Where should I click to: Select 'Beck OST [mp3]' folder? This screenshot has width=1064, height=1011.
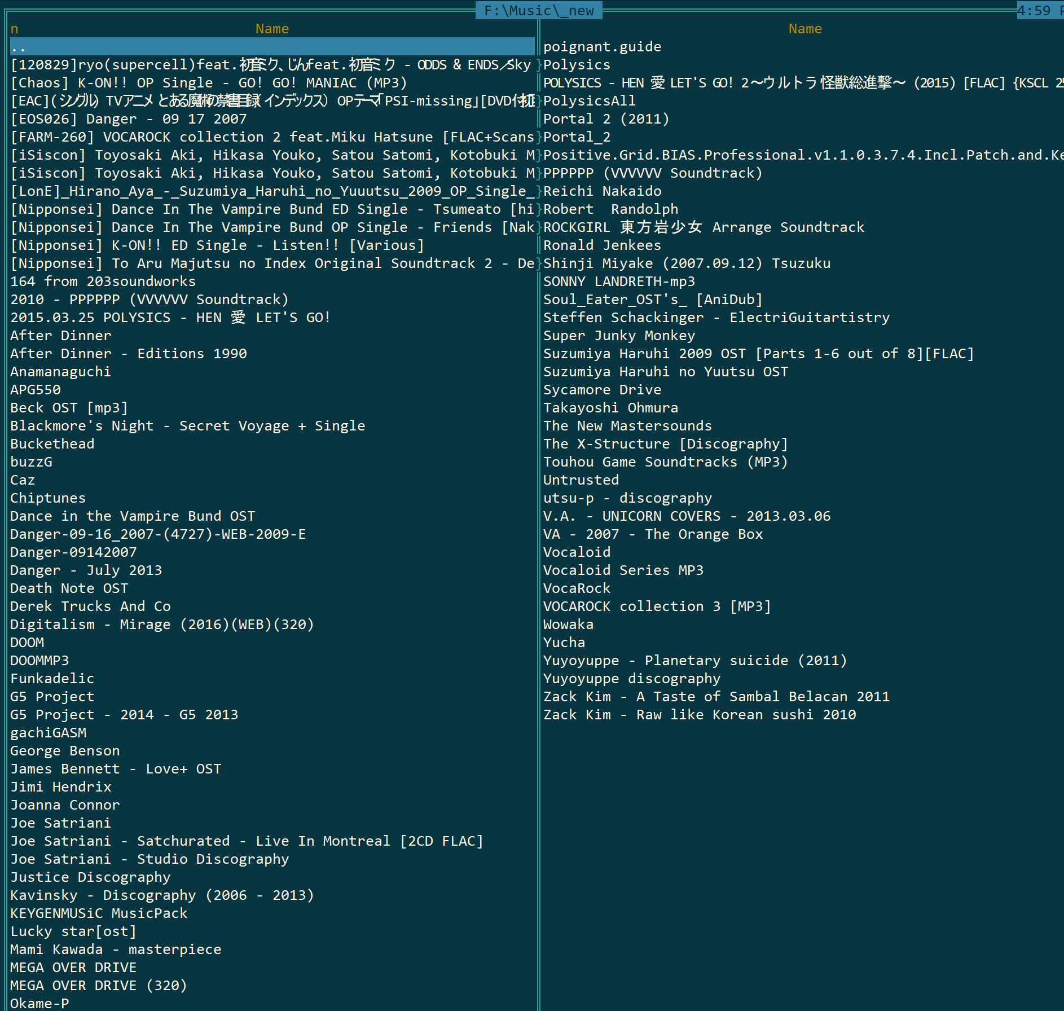coord(69,408)
